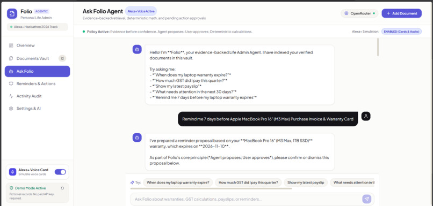The width and height of the screenshot is (433, 206).
Task: Open the Overview page
Action: click(37, 45)
